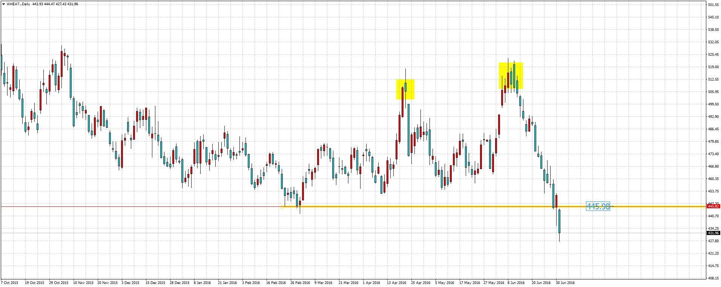Screen dimensions: 721x287
Task: Click the OHLC values in chart header
Action: [55, 4]
